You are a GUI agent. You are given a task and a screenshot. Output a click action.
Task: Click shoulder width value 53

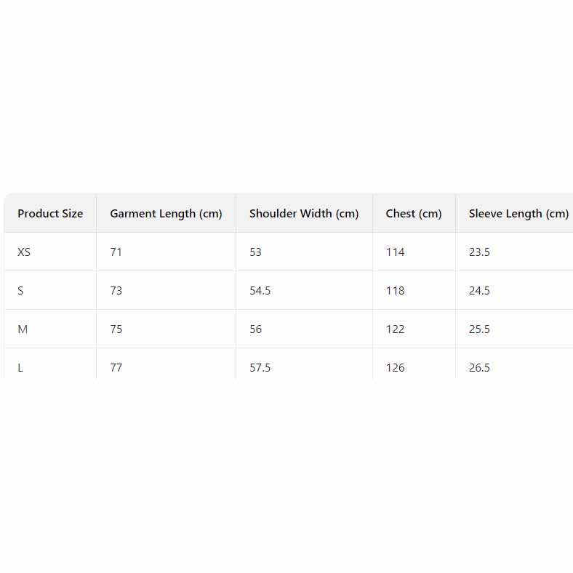pos(255,252)
